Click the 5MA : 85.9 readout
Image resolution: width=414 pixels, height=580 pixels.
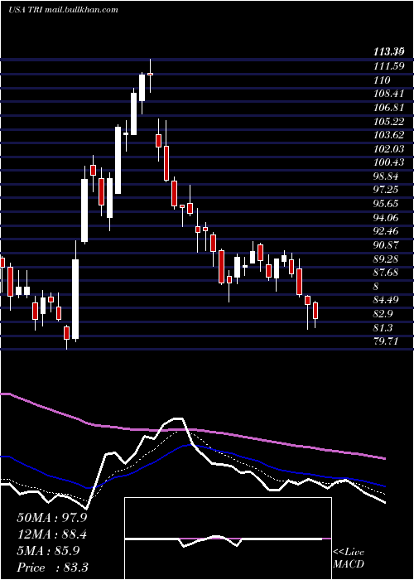coord(48,551)
